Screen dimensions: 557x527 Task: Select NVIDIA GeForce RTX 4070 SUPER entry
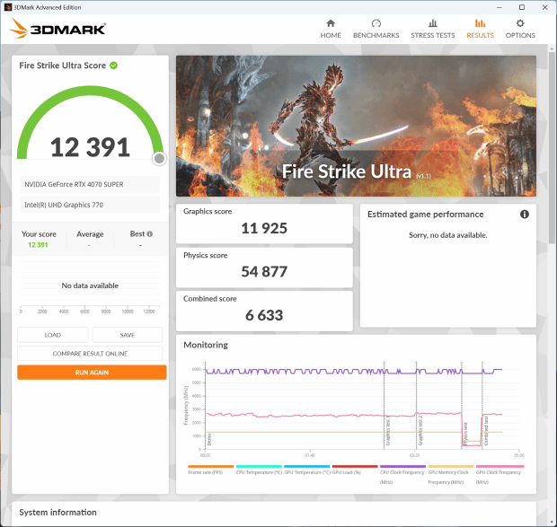pyautogui.click(x=90, y=184)
